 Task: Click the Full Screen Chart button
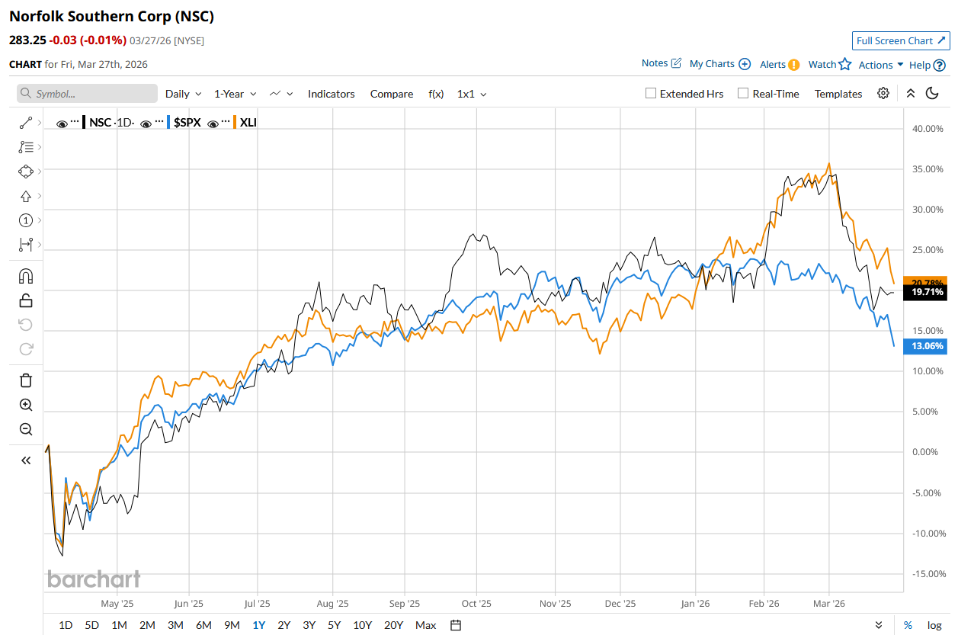[901, 41]
